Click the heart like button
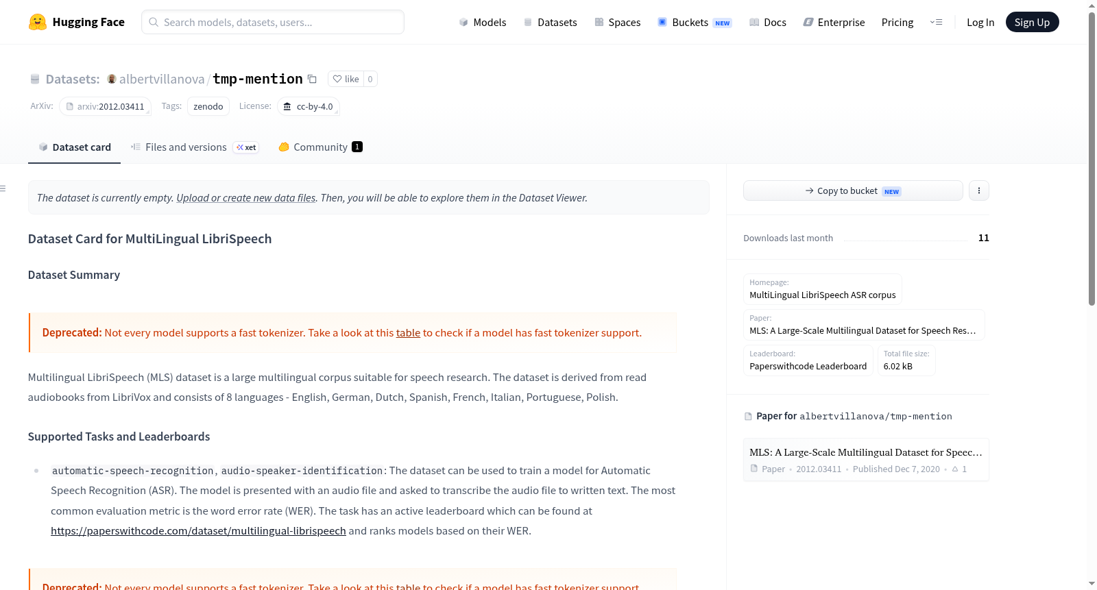The image size is (1097, 590). [346, 79]
